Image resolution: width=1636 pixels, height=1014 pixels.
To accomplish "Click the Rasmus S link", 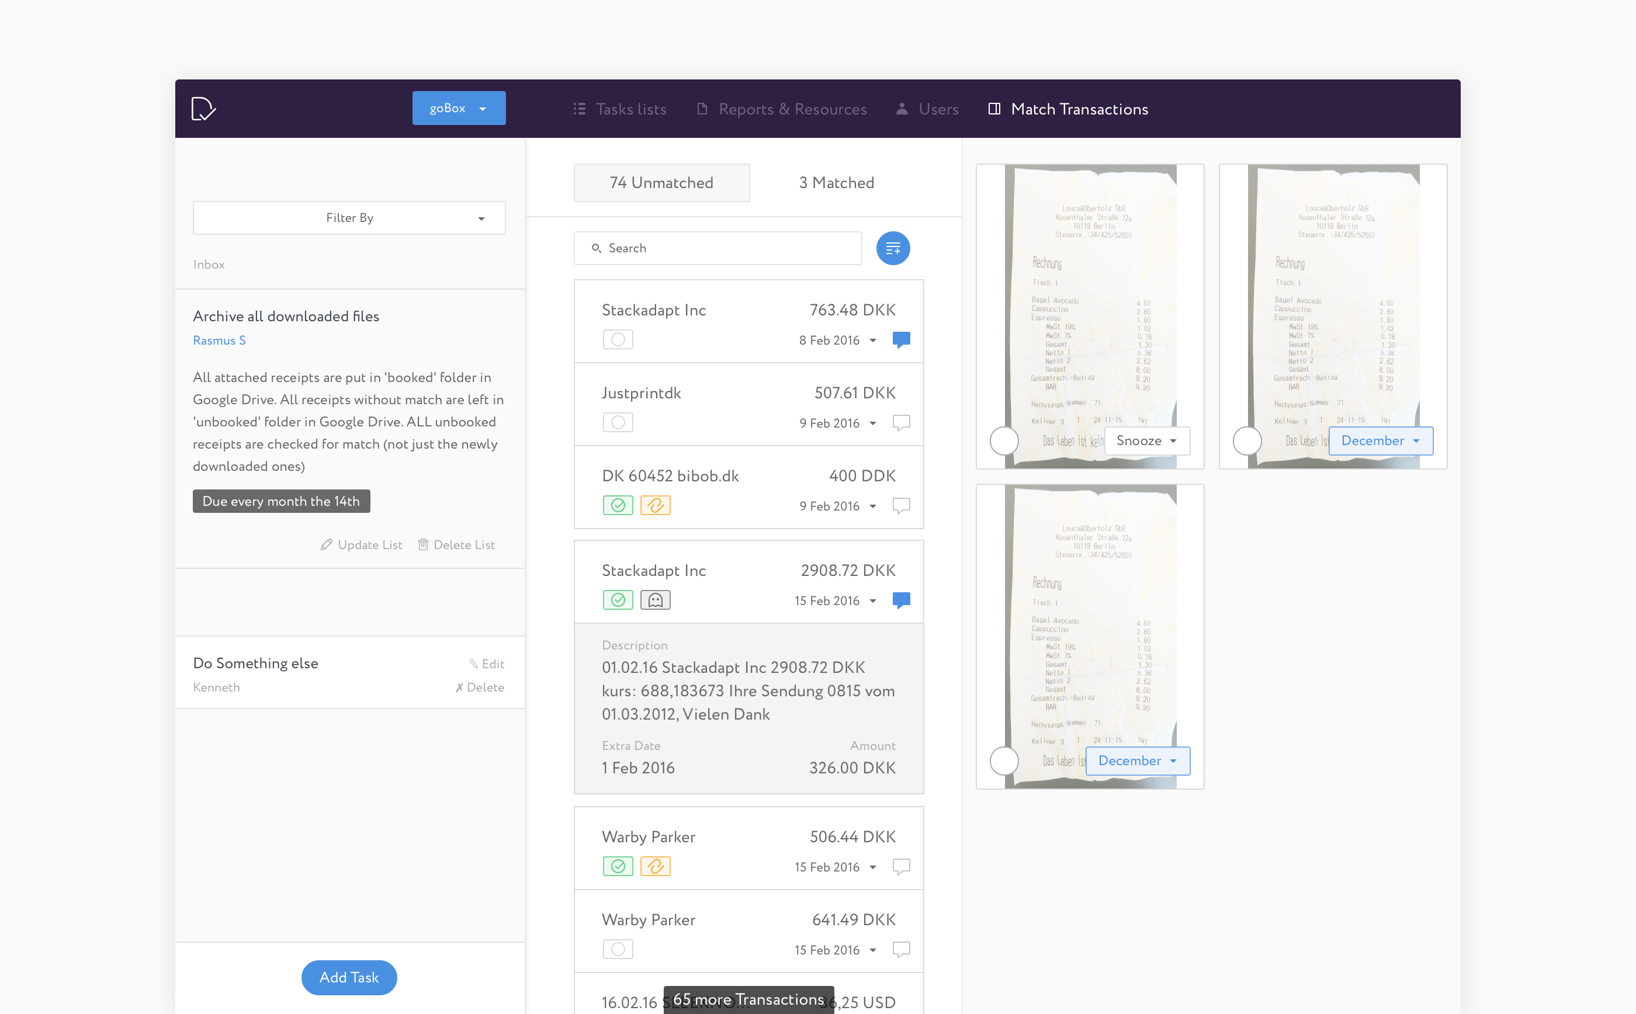I will pos(219,340).
